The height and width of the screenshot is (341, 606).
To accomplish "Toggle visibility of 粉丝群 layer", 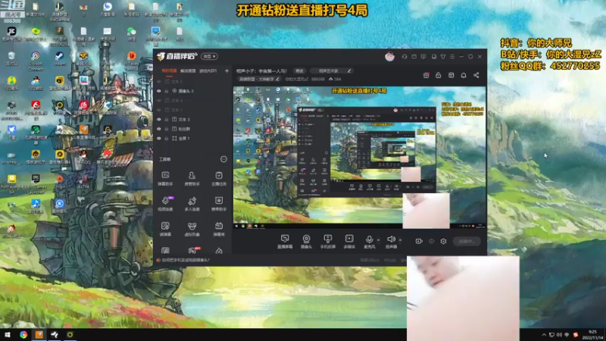I will pos(159,129).
